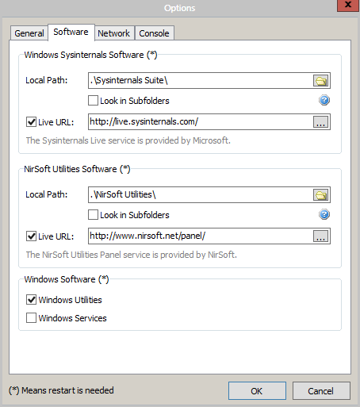Uncheck Windows Utilities option
The width and height of the screenshot is (360, 407).
pos(31,300)
